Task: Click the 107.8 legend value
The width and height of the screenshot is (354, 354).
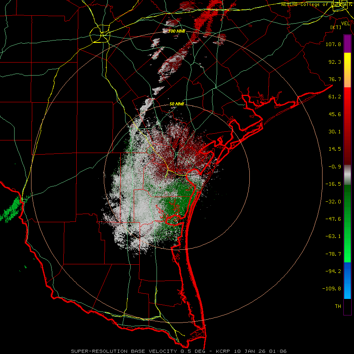Action: click(333, 44)
